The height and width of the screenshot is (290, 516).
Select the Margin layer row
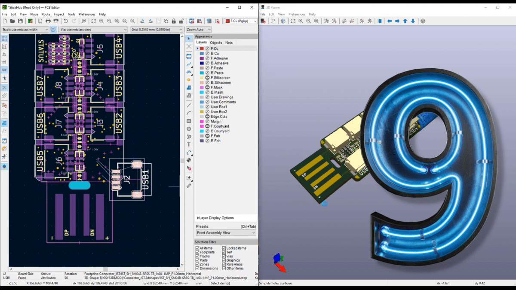pyautogui.click(x=227, y=122)
